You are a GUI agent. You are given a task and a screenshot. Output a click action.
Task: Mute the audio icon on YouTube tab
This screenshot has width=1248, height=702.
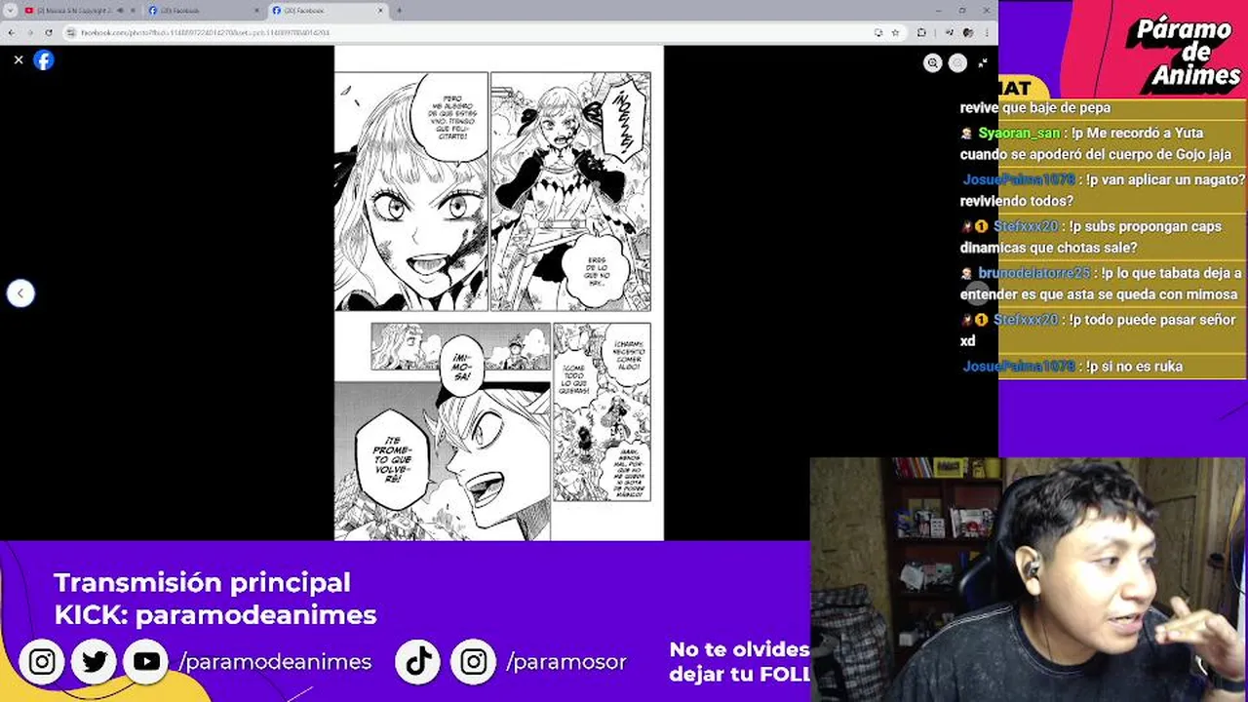tap(119, 10)
